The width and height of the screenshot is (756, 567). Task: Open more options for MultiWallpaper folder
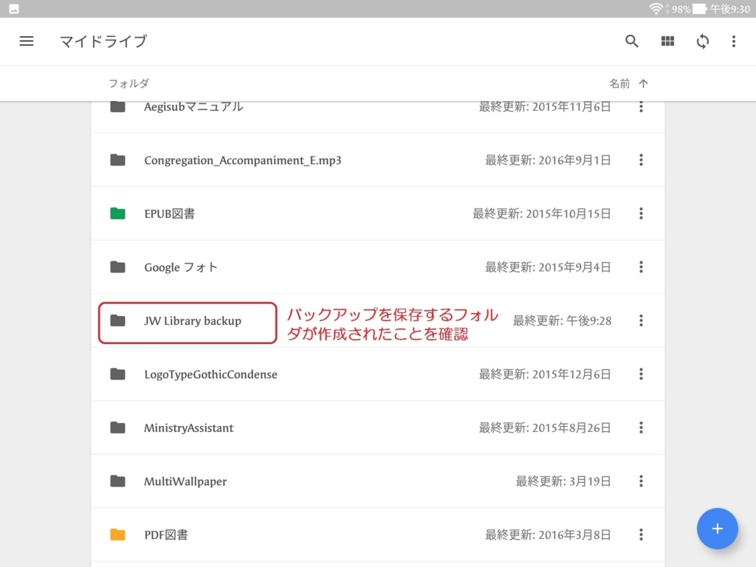click(x=641, y=481)
